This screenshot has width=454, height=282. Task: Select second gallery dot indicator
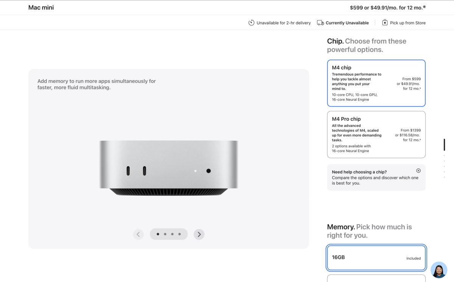click(165, 234)
